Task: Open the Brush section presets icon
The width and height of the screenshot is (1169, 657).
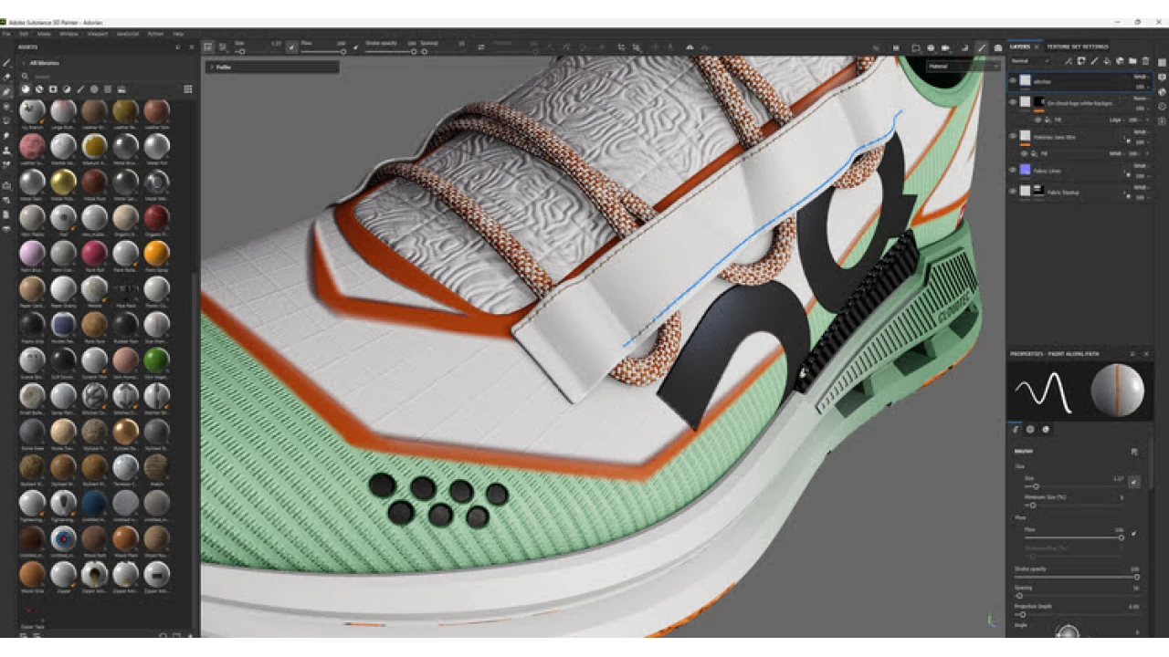Action: click(1134, 451)
